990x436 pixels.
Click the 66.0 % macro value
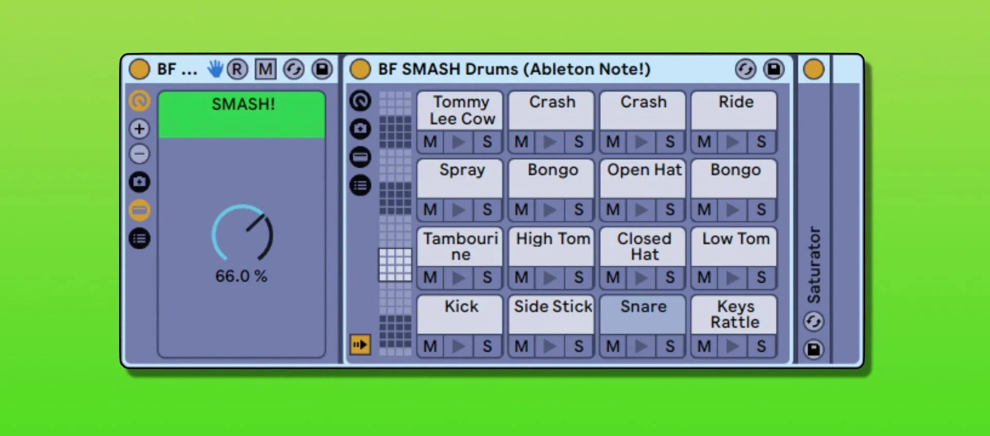[241, 276]
